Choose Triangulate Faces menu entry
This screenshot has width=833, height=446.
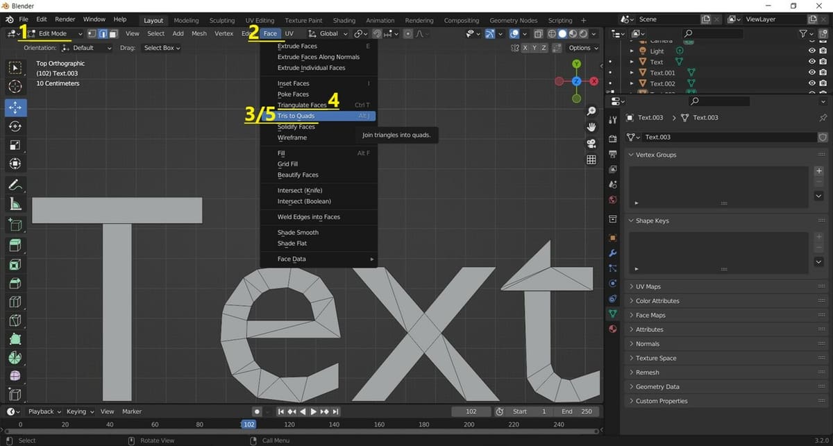coord(318,105)
